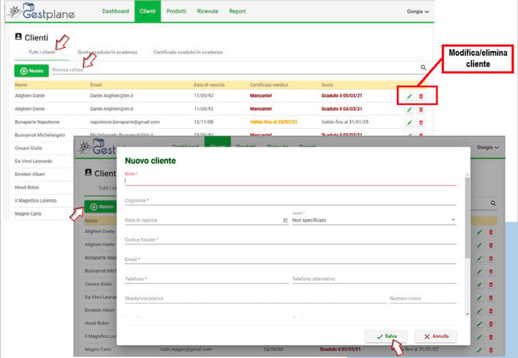Image resolution: width=518 pixels, height=358 pixels.
Task: Delete the Buonarroti row in the dimmed window
Action: tap(491, 272)
